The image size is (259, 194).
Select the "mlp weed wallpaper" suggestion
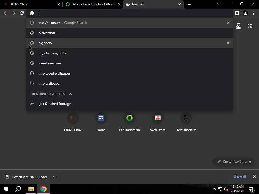click(x=129, y=73)
